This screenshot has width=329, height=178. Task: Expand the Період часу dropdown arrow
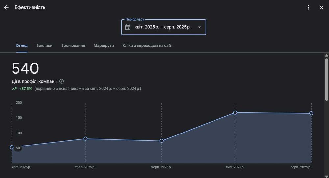(199, 27)
